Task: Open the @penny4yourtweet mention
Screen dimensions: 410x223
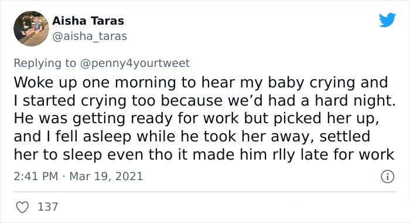Action: tap(135, 63)
